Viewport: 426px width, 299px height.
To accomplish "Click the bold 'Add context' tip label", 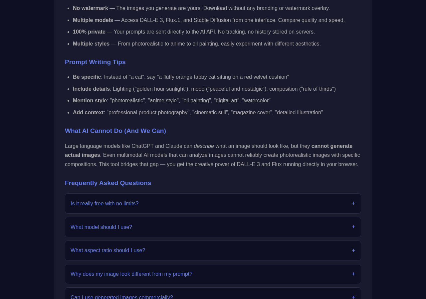I will 88,113.
